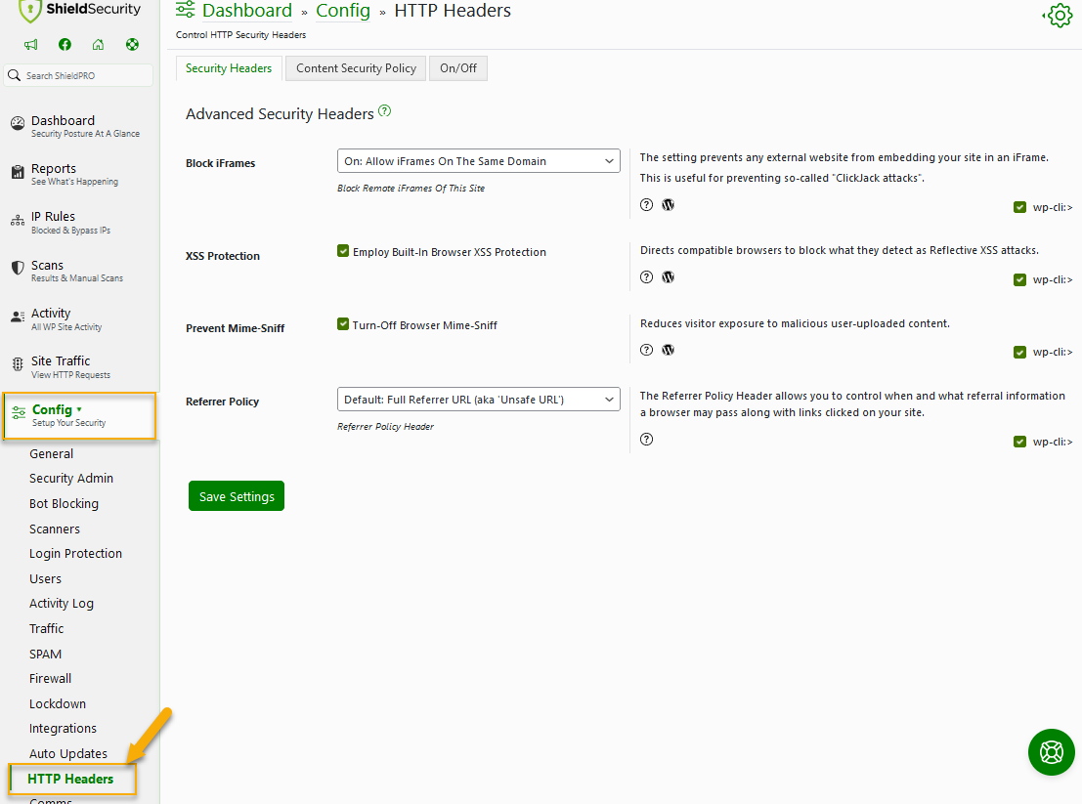
Task: Click the Save Settings button
Action: (236, 495)
